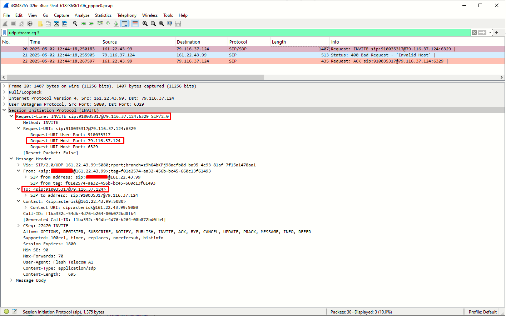506x316 pixels.
Task: Expand the Null/Loopback section
Action: click(4, 92)
